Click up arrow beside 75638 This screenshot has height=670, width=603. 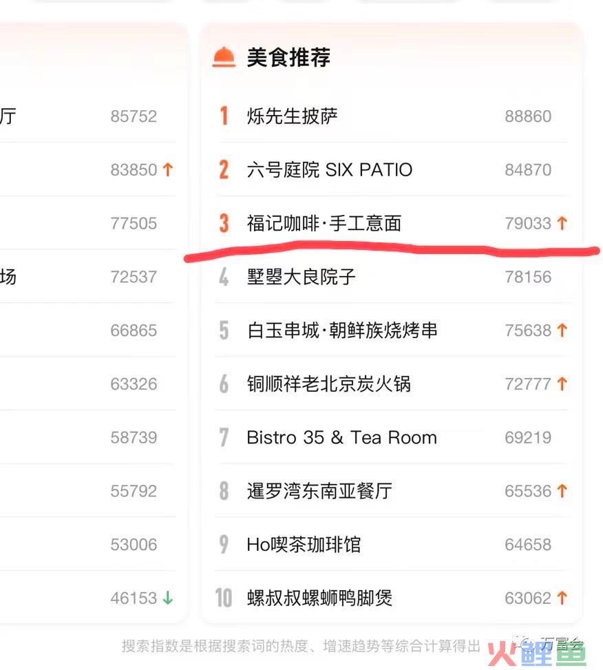562,331
